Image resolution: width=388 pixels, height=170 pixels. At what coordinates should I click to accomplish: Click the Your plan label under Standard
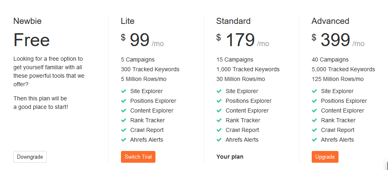point(230,157)
